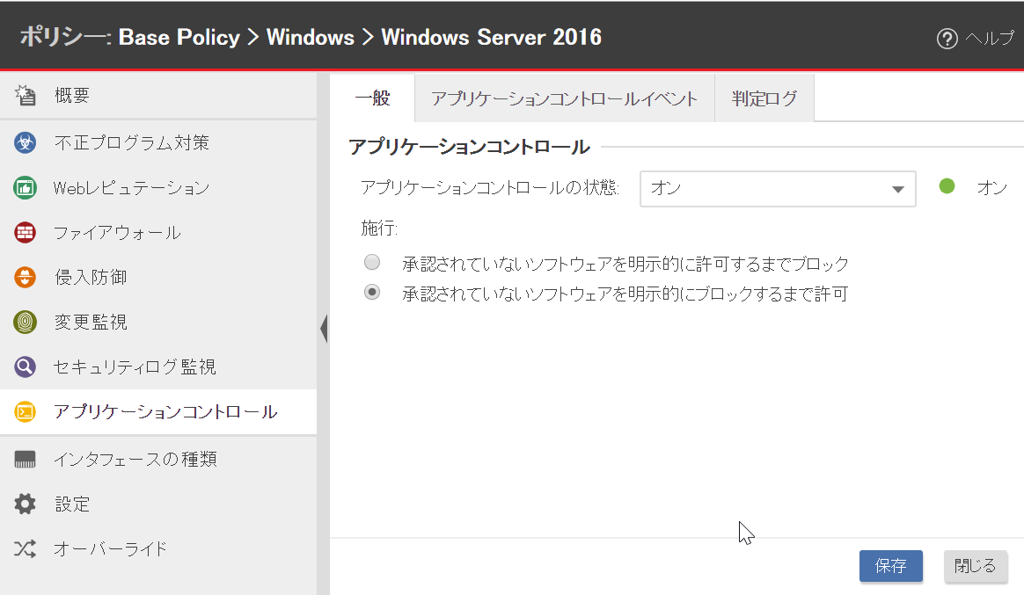
Task: Click the Override (オーバーライド) shuffle icon
Action: coord(26,549)
